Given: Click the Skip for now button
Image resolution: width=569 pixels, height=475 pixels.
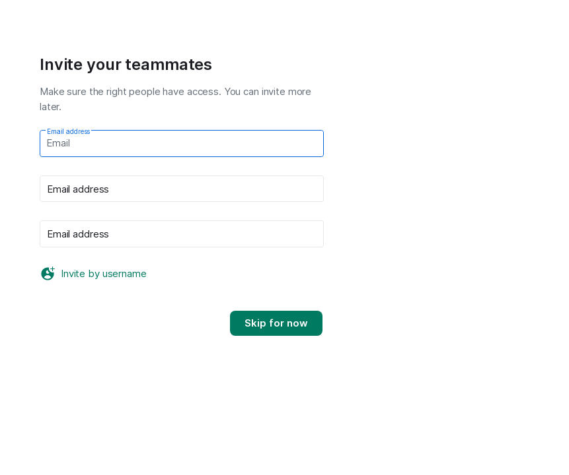Looking at the screenshot, I should pos(276,323).
